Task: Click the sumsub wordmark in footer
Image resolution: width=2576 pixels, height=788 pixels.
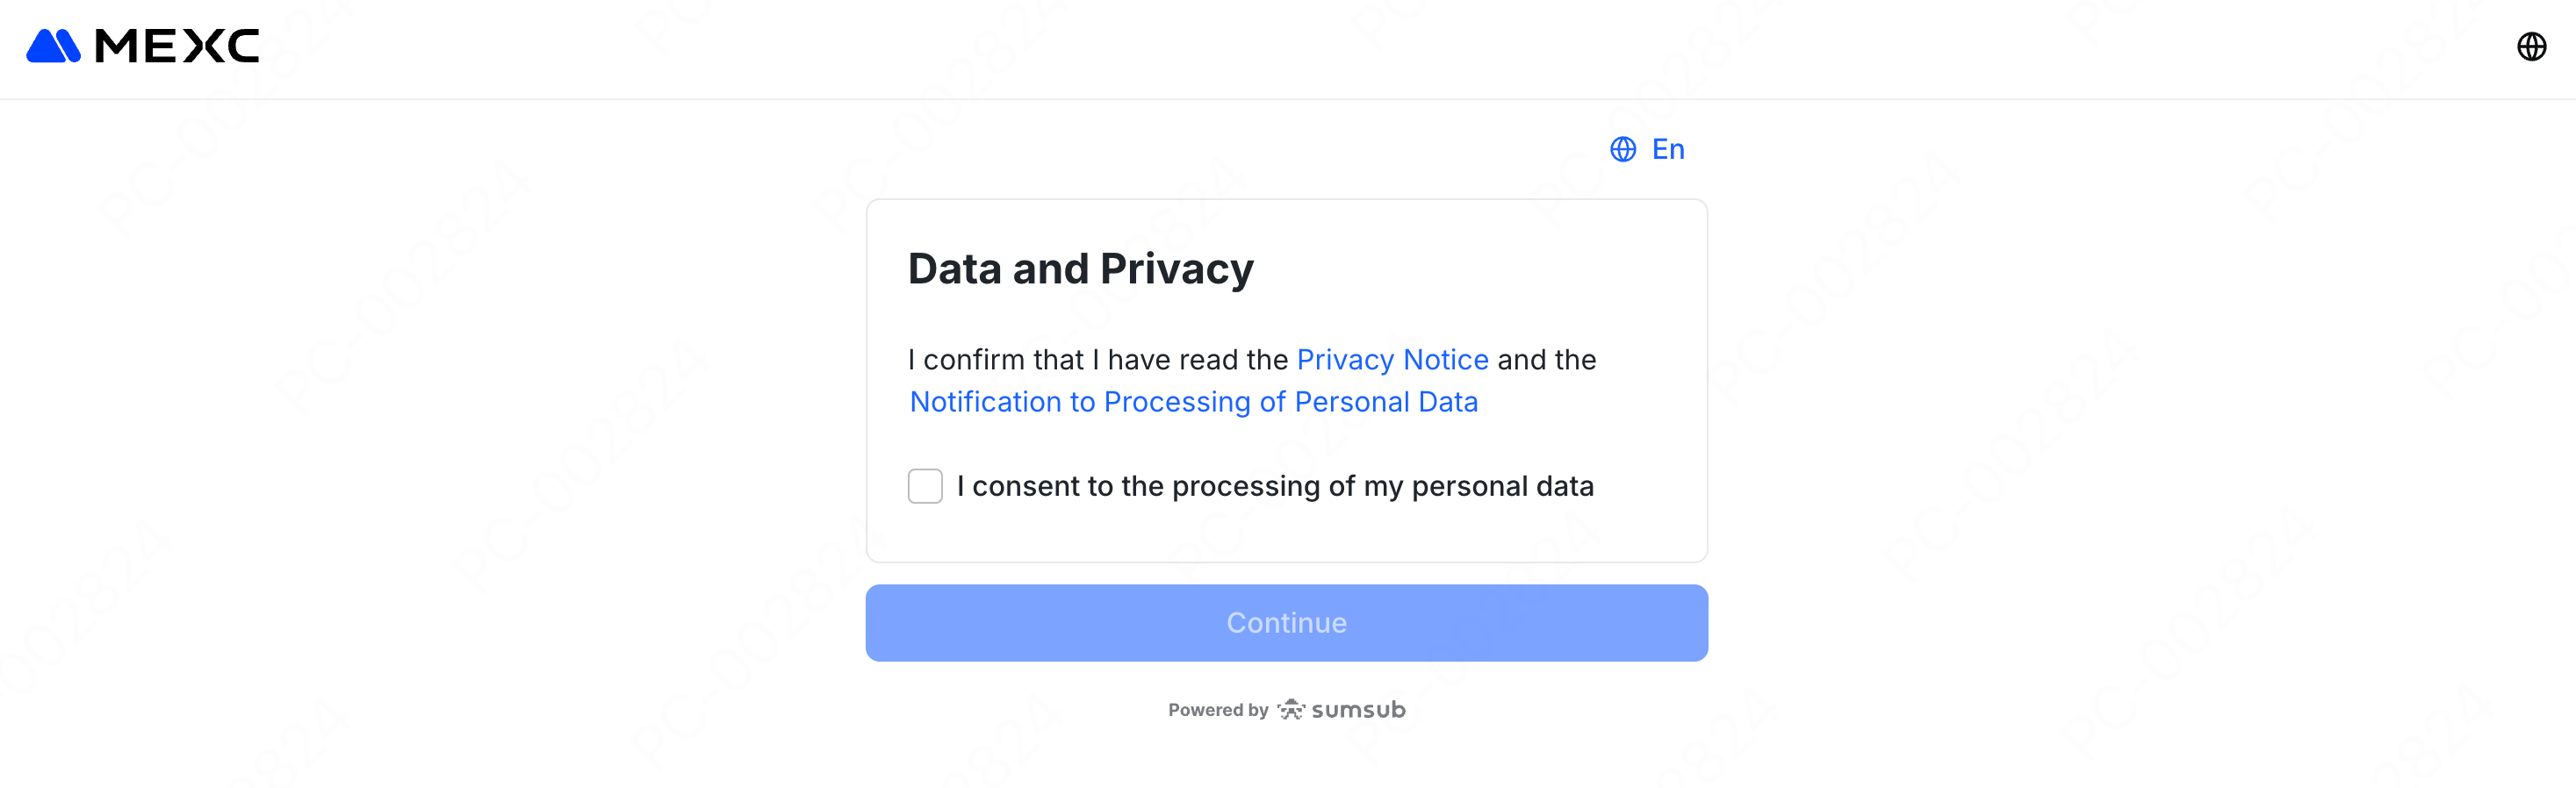Action: [1358, 709]
